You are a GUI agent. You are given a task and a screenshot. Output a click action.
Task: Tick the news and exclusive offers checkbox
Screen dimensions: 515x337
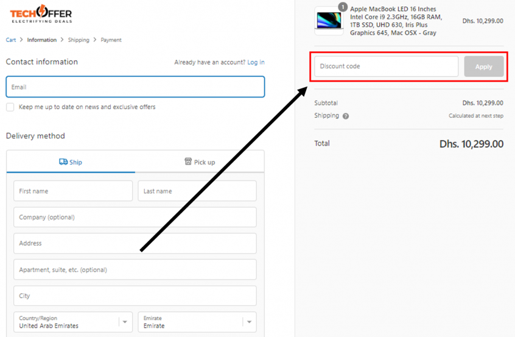tap(10, 107)
